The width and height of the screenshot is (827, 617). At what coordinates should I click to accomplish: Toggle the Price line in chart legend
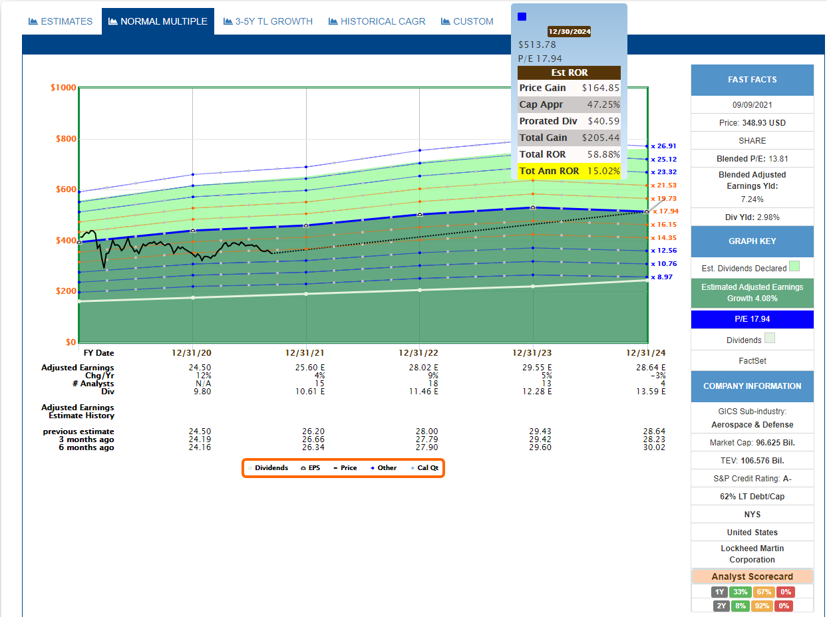pyautogui.click(x=345, y=468)
